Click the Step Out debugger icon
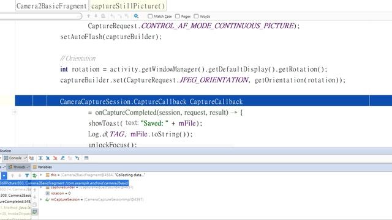This screenshot has width=392, height=220. pyautogui.click(x=62, y=158)
